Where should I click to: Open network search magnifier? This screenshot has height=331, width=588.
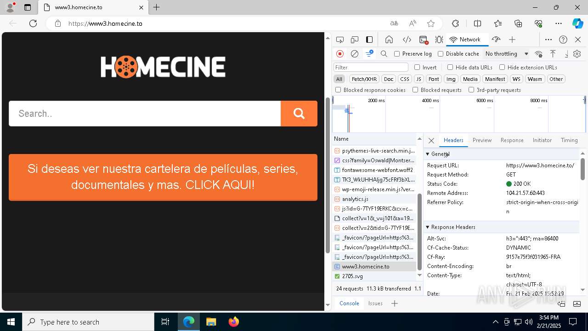click(384, 54)
